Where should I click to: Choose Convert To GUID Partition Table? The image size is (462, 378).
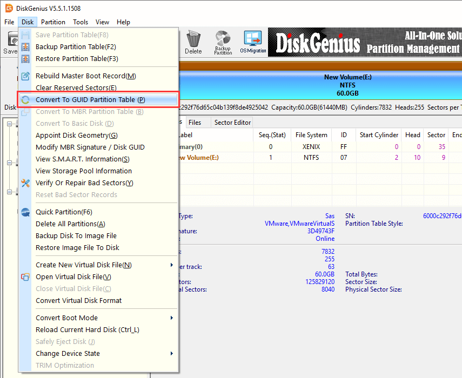click(x=90, y=100)
